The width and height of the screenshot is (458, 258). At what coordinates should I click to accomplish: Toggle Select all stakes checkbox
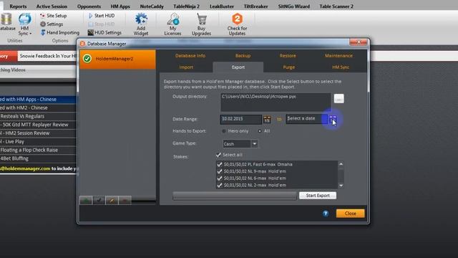pyautogui.click(x=218, y=155)
